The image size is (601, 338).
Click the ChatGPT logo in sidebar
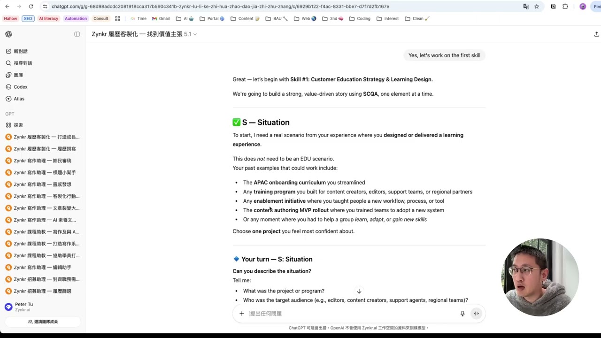tap(8, 34)
